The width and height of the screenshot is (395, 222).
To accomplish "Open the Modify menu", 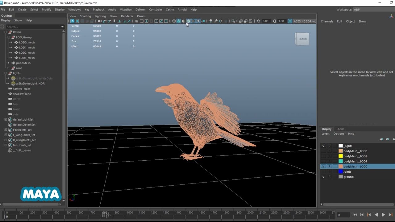I will pos(46,10).
